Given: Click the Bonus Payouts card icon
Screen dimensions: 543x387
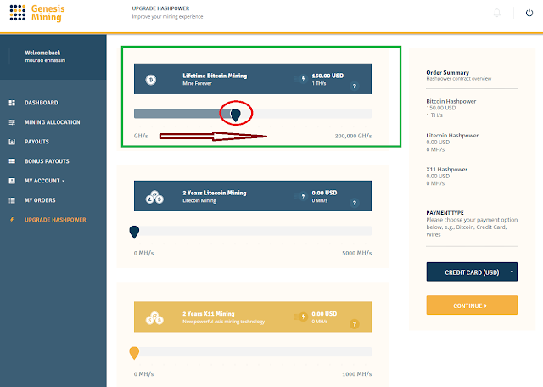Looking at the screenshot, I should coord(12,161).
